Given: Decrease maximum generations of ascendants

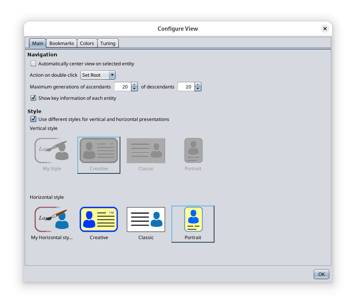Looking at the screenshot, I should click(x=134, y=88).
